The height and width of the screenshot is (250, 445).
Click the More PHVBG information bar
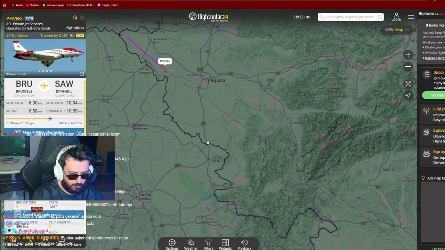coord(44,132)
